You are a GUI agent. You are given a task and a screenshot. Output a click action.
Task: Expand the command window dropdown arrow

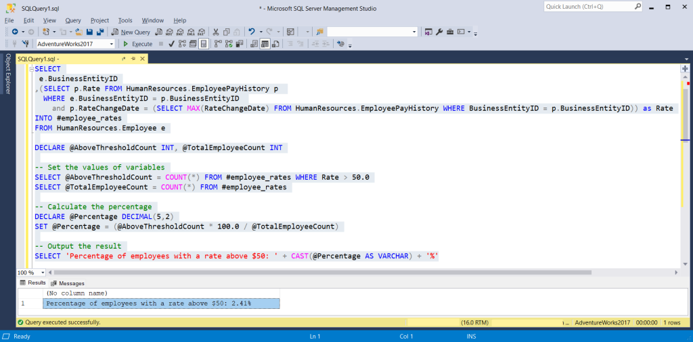(x=469, y=32)
